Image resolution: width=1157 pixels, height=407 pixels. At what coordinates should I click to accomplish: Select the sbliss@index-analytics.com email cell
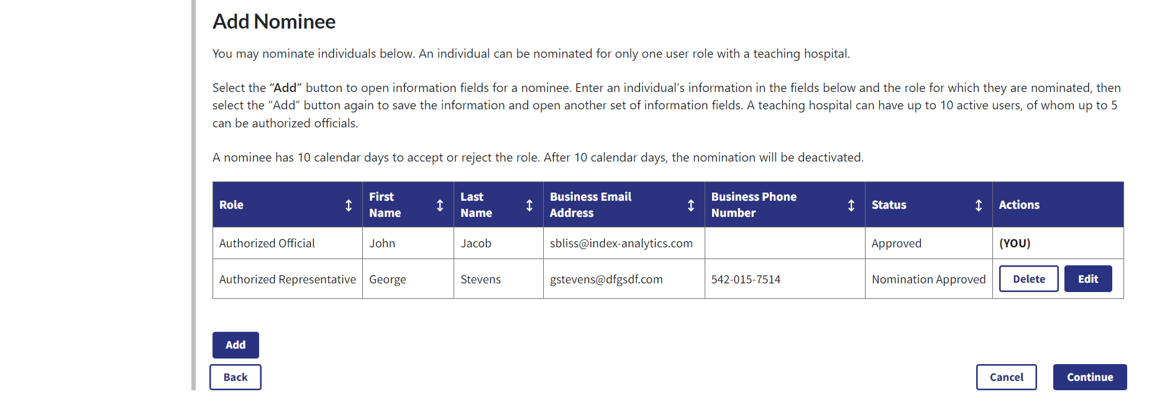pyautogui.click(x=621, y=244)
